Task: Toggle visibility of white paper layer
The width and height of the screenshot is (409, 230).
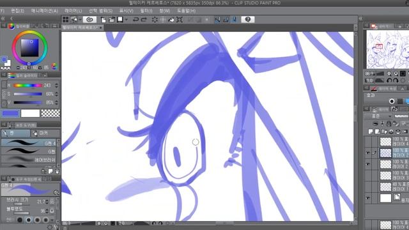Action: pos(368,198)
